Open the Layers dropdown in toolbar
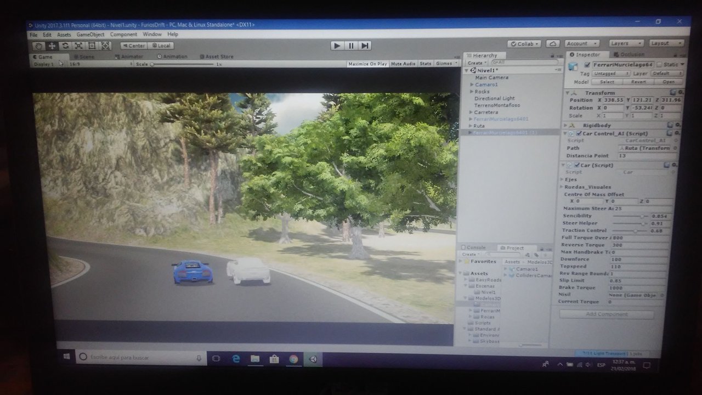The height and width of the screenshot is (395, 702). [x=626, y=43]
